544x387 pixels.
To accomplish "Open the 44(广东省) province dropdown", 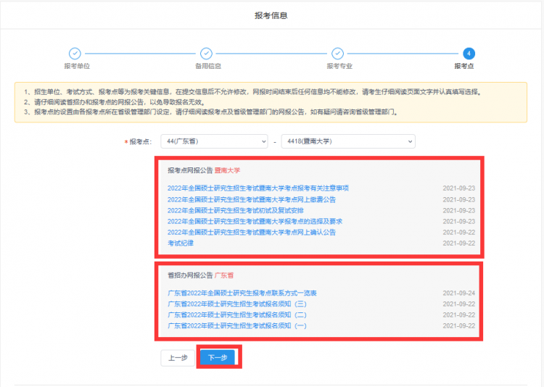I will pyautogui.click(x=214, y=141).
